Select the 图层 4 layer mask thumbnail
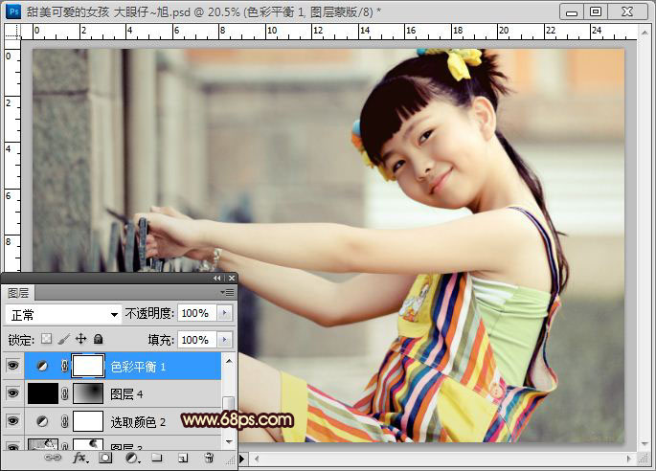The width and height of the screenshot is (656, 471). click(x=88, y=392)
